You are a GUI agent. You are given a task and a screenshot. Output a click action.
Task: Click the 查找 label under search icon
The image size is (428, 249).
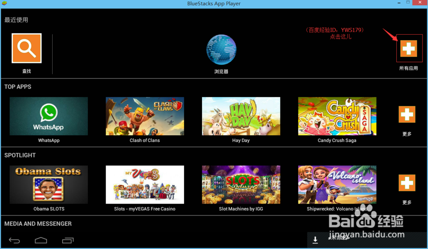(27, 71)
